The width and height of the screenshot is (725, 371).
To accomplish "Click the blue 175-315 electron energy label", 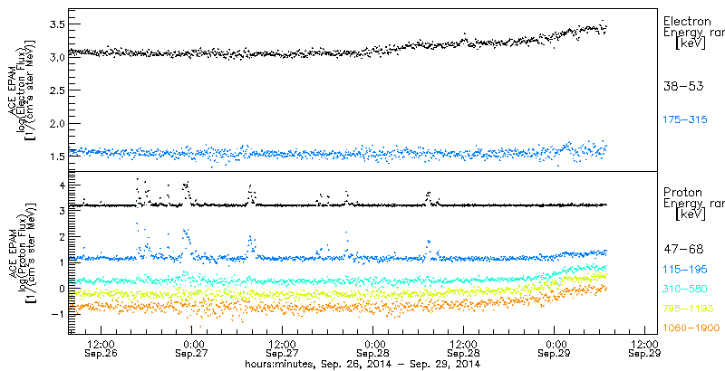I will [x=685, y=120].
